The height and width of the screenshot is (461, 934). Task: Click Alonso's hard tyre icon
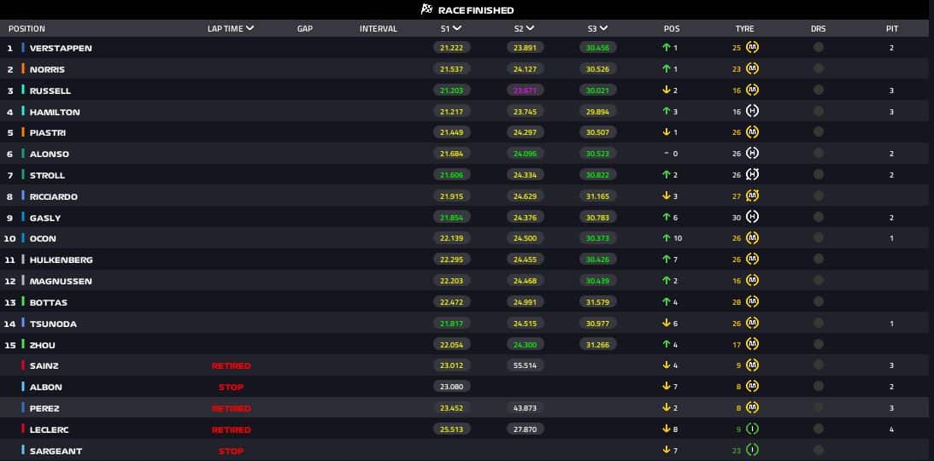point(752,154)
